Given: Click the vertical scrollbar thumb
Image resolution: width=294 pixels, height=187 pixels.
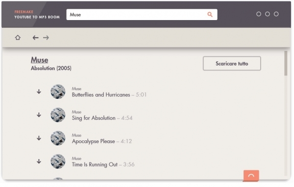Looking at the screenshot, I should click(286, 63).
